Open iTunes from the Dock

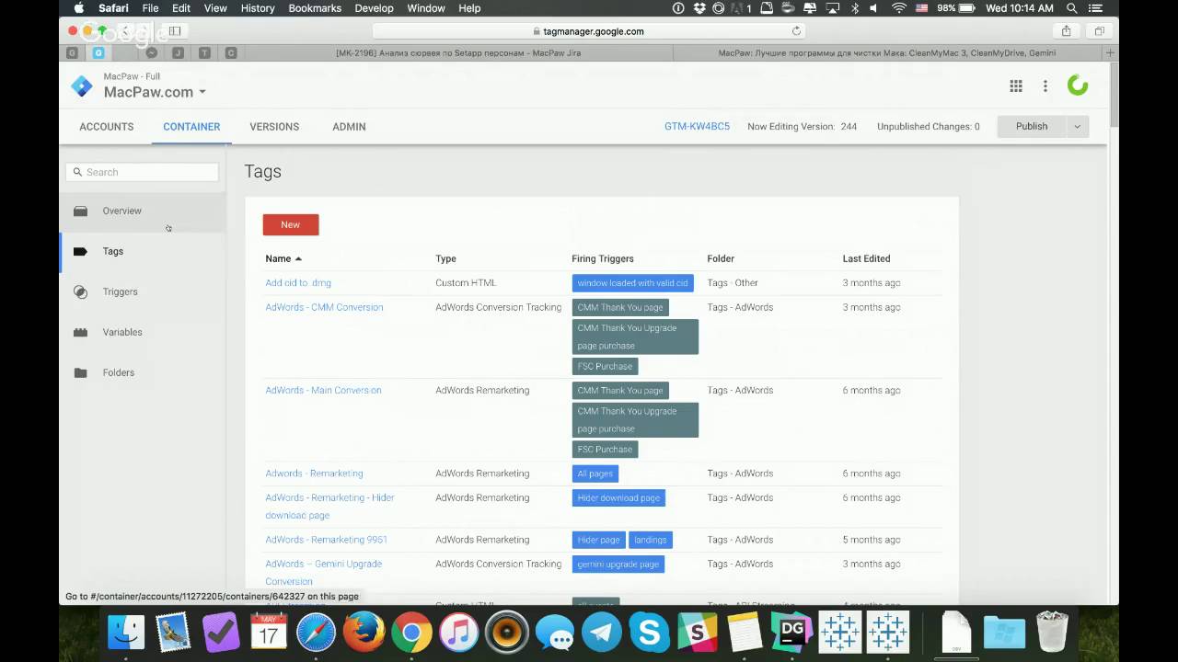click(459, 633)
